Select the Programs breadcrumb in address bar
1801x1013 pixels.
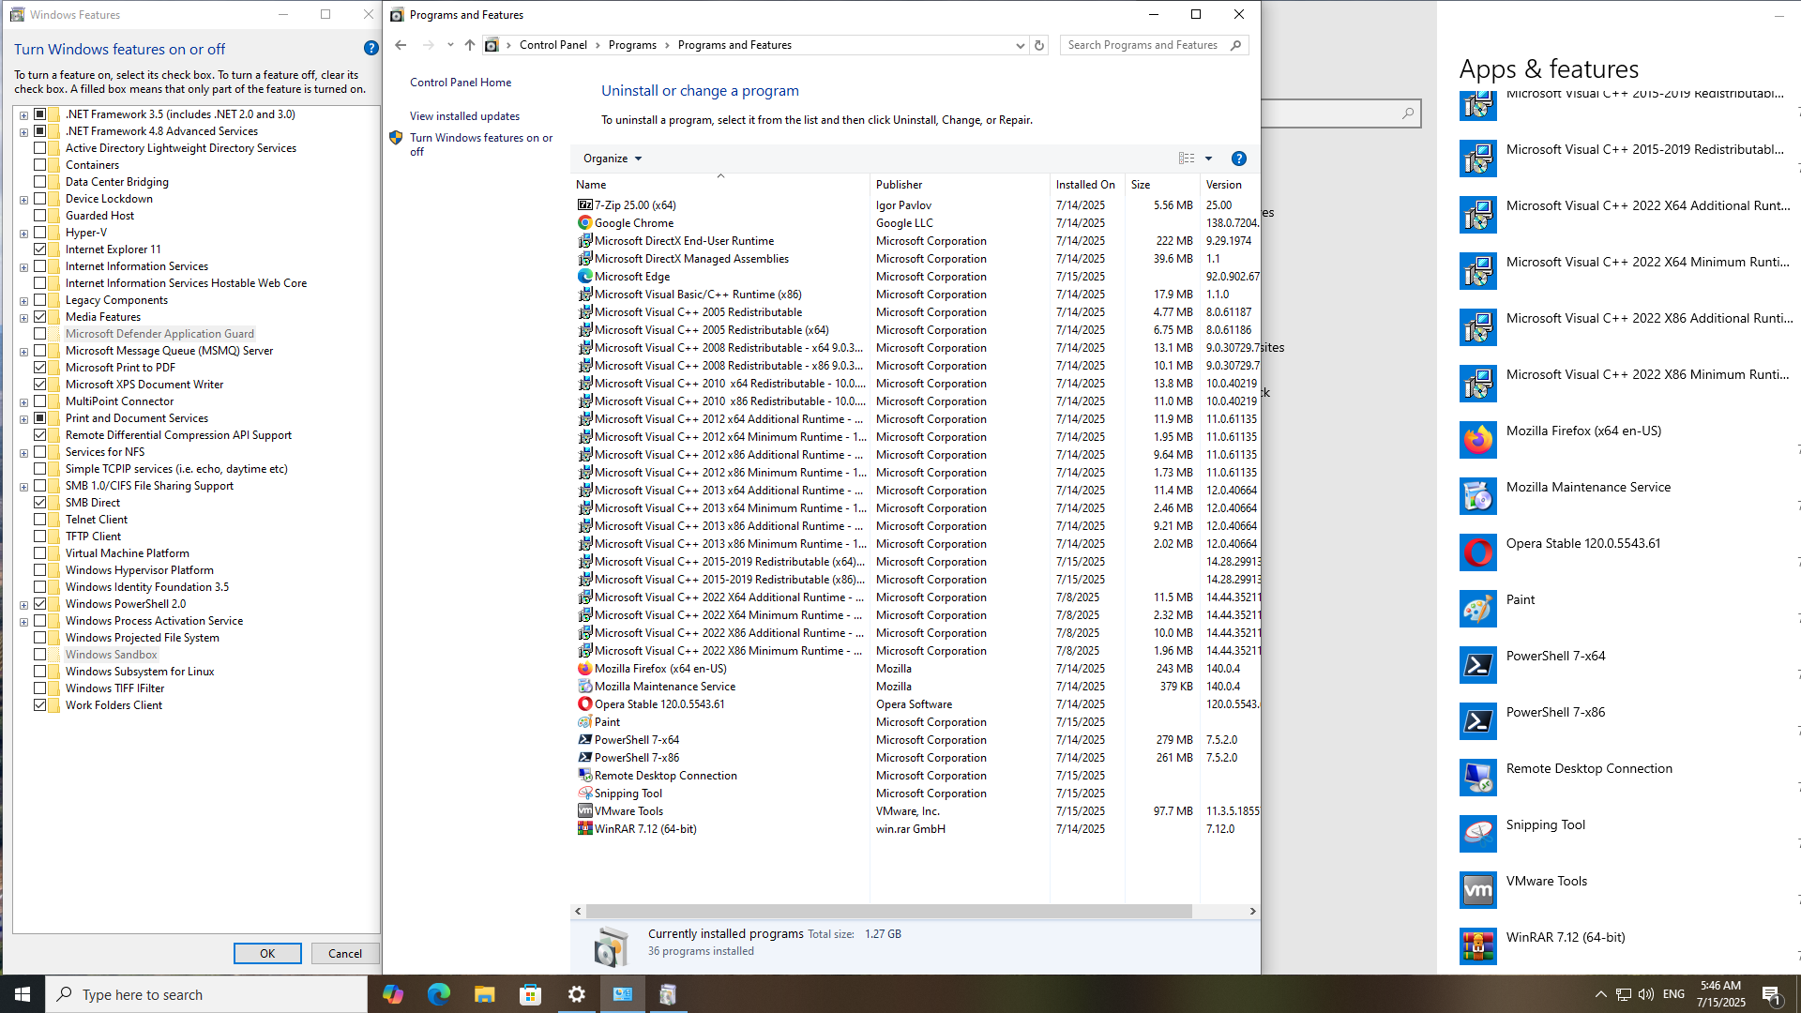[632, 45]
